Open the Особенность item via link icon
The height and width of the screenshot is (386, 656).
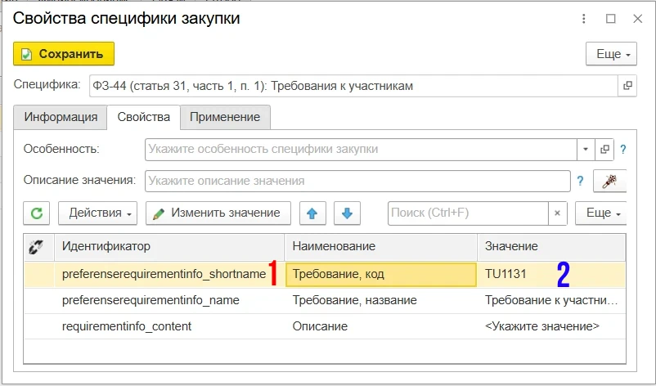tap(604, 150)
